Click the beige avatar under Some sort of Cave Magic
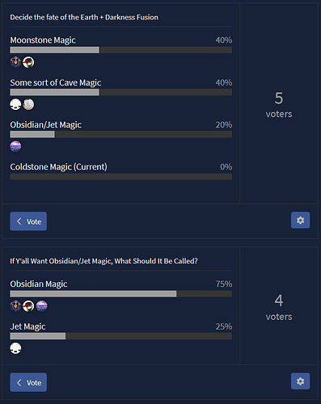 28,104
